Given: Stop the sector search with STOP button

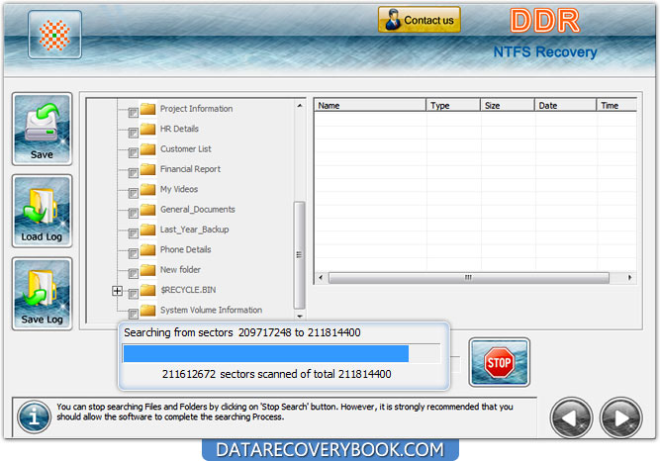Looking at the screenshot, I should point(500,362).
